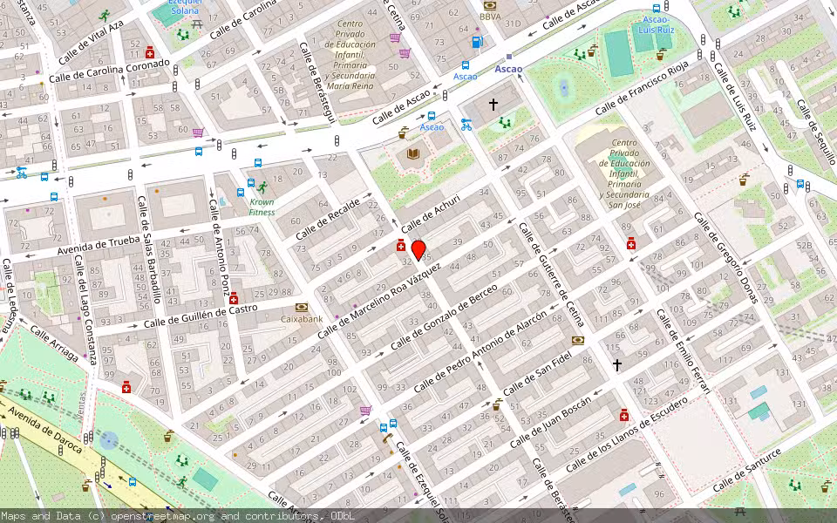Click the playground icon beside the church
This screenshot has width=837, height=523.
point(504,123)
